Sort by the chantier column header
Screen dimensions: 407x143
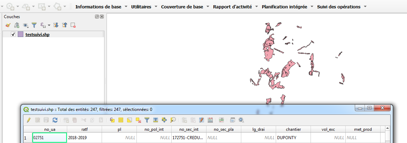[x=293, y=129]
